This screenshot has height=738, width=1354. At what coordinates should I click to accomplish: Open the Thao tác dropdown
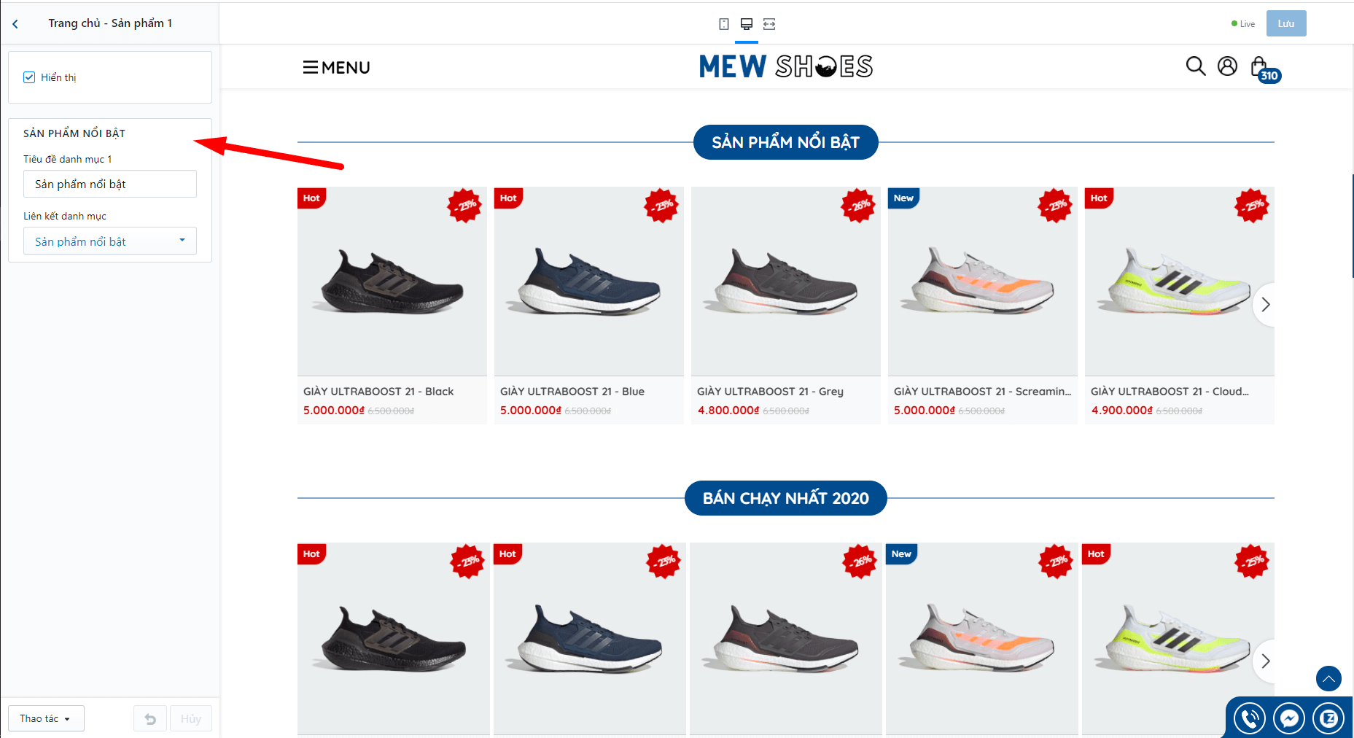[x=46, y=718]
